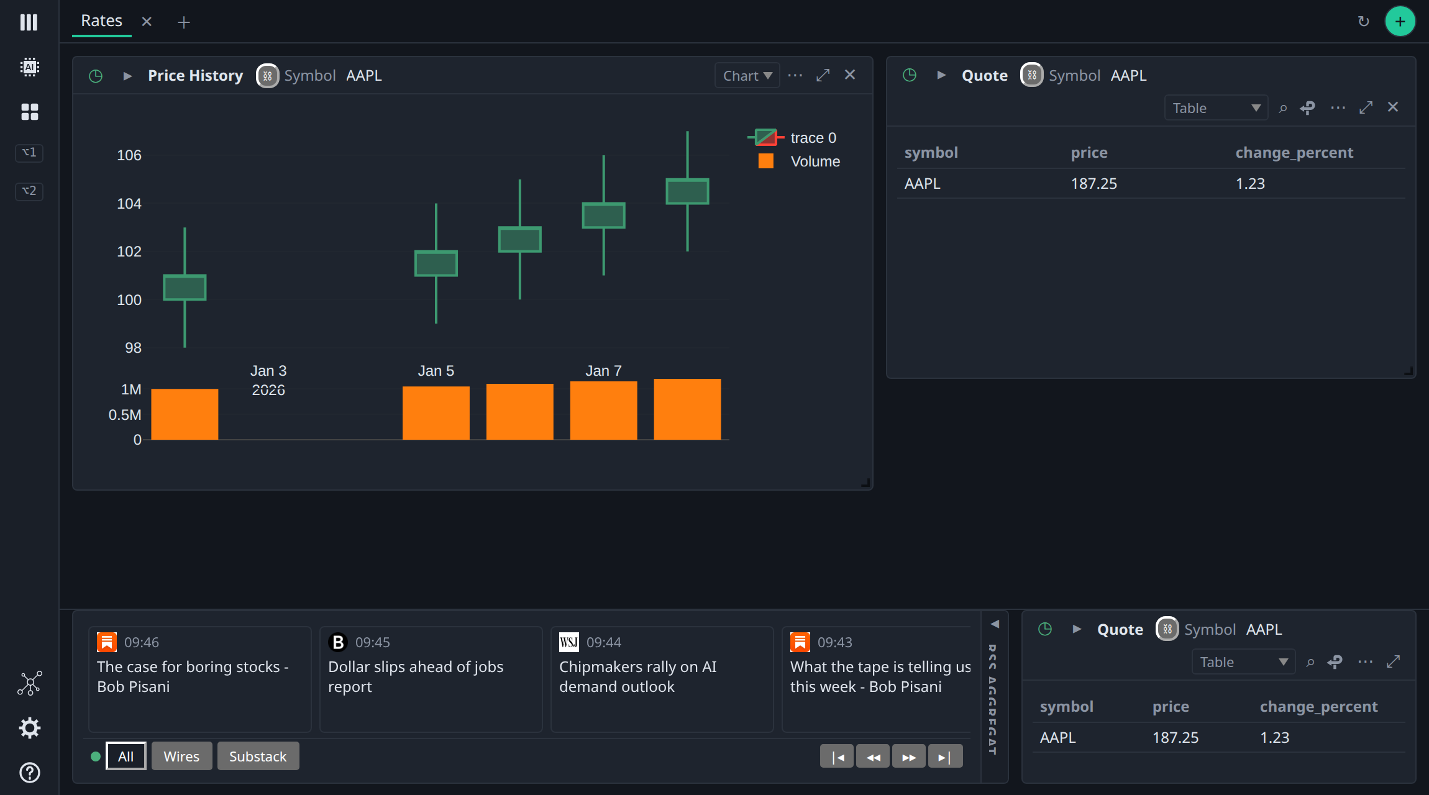The width and height of the screenshot is (1429, 795).
Task: Click the upper Quote Python code icon
Action: click(x=1308, y=108)
